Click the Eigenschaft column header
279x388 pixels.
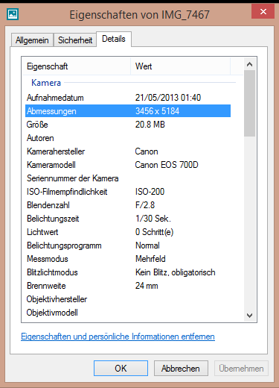(x=77, y=66)
